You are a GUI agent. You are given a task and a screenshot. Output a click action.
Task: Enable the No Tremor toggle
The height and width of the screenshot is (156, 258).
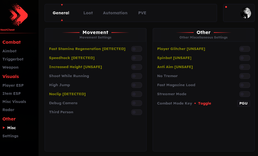point(244,76)
